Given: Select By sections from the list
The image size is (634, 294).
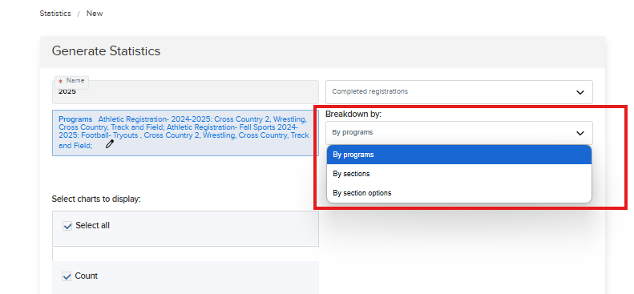Looking at the screenshot, I should coord(459,174).
